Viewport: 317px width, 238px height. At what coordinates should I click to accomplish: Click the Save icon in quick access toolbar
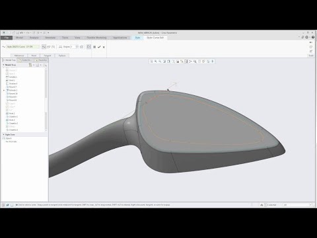tap(17, 32)
